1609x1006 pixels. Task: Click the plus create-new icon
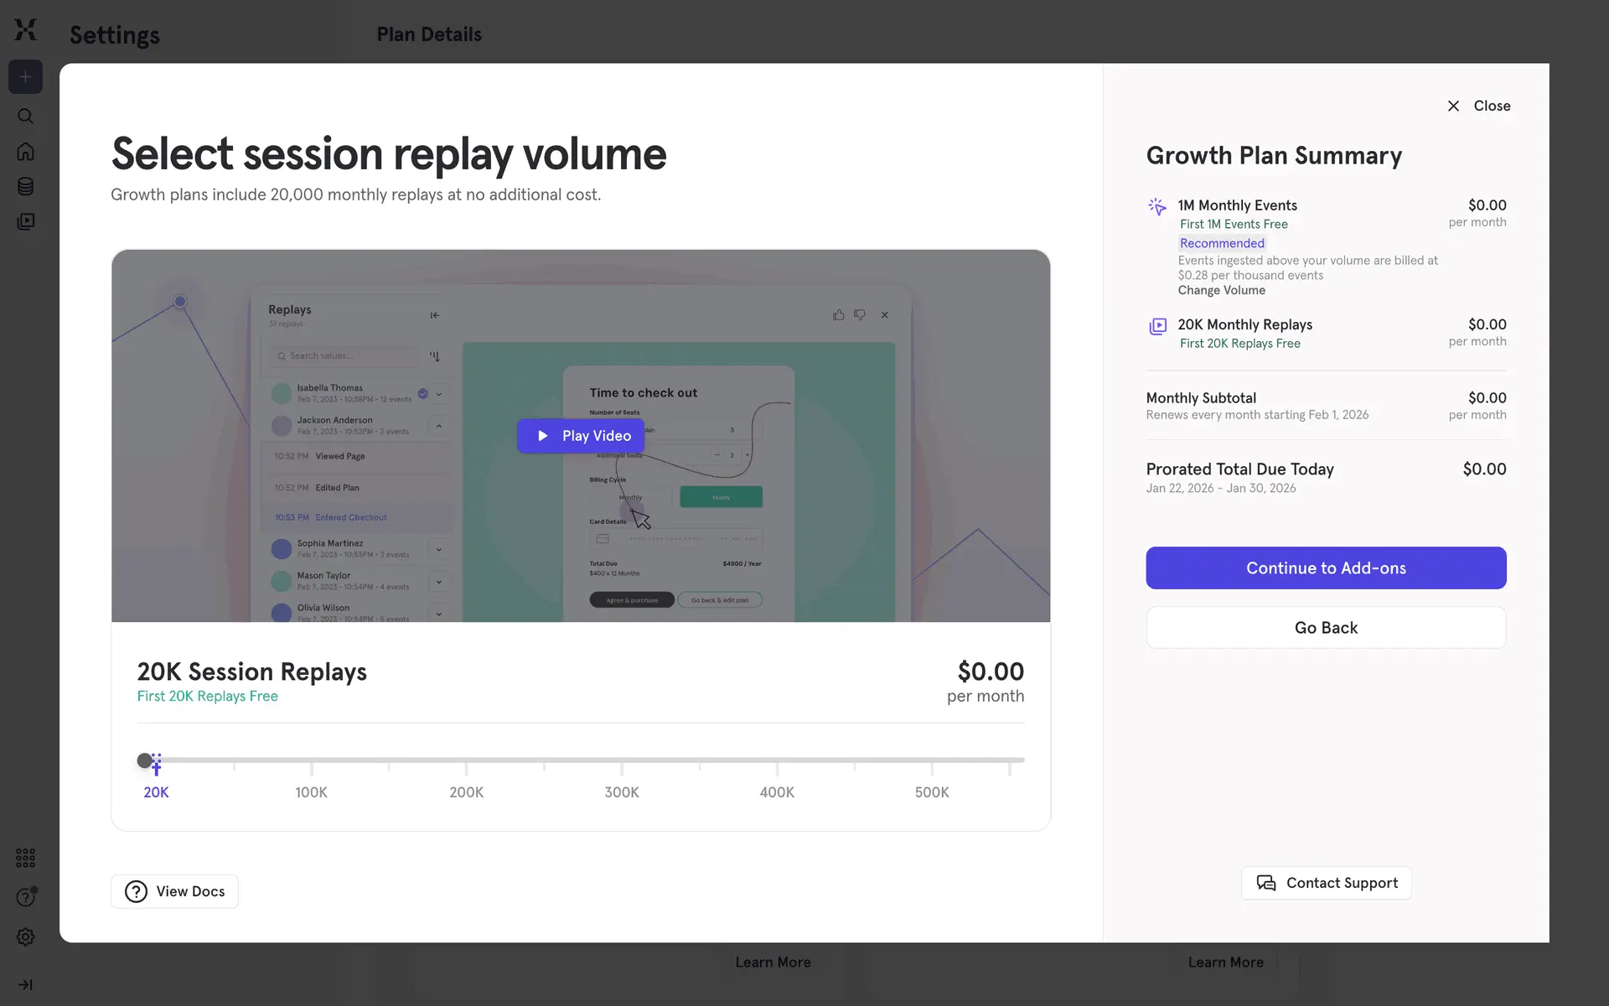point(26,77)
